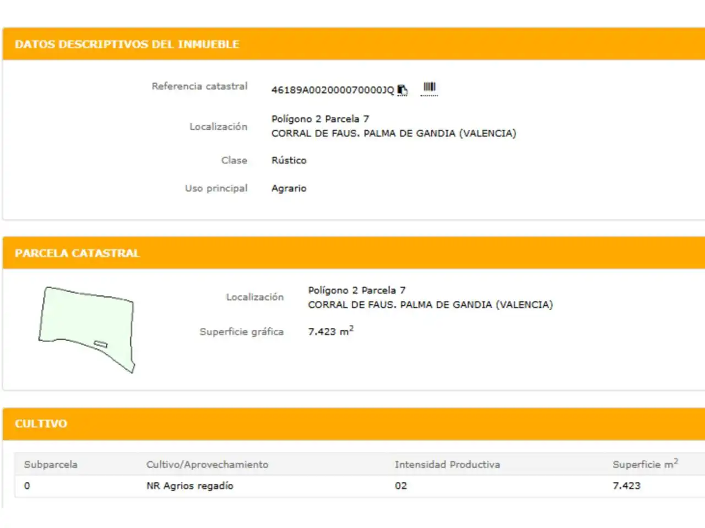Click the 'Uso principal' label
Image resolution: width=705 pixels, height=528 pixels.
click(x=216, y=188)
